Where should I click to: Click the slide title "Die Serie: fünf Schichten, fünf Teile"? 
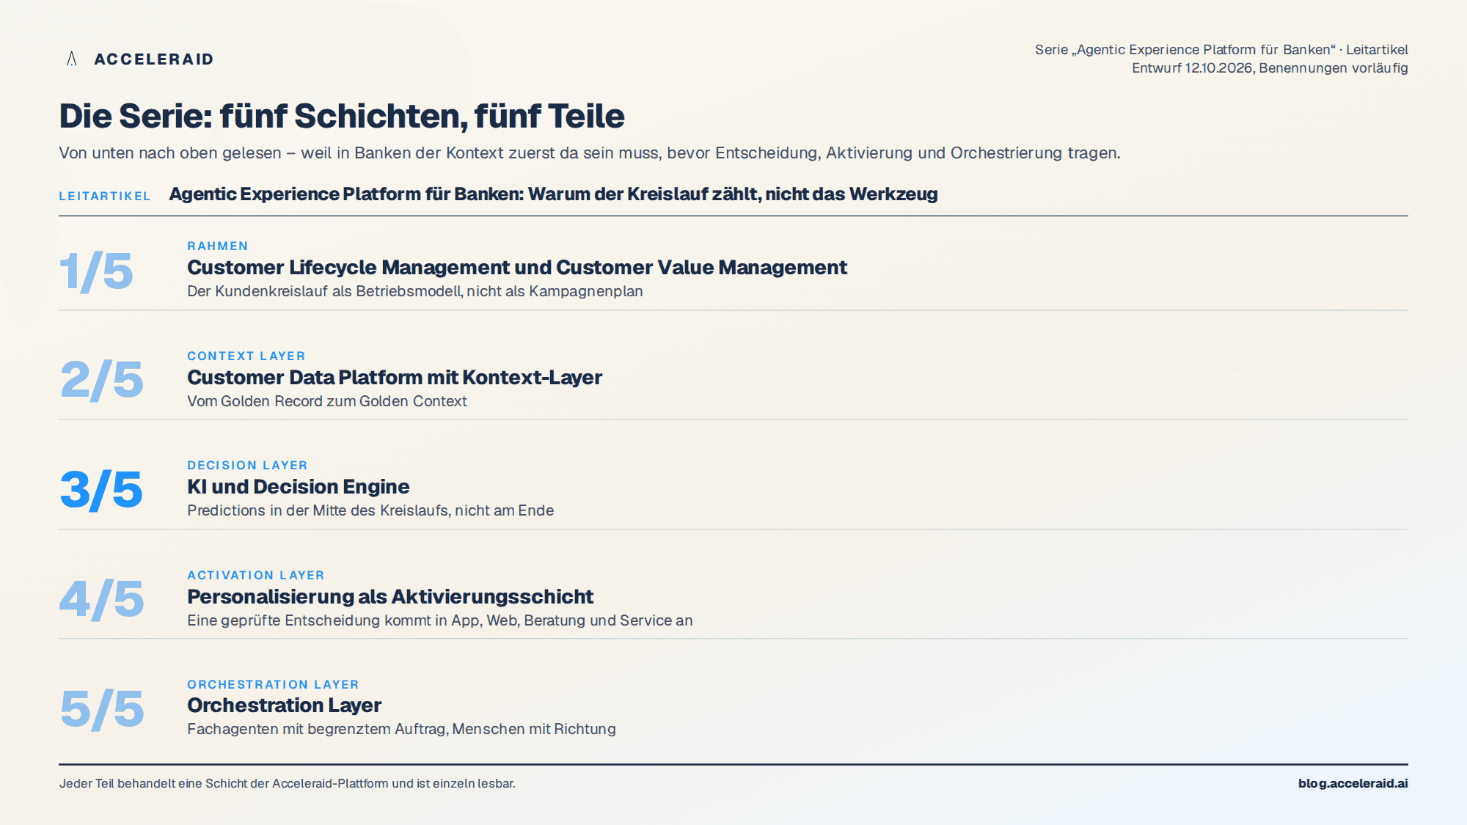[342, 116]
